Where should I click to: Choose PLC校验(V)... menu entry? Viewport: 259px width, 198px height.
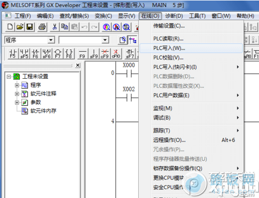[191, 58]
